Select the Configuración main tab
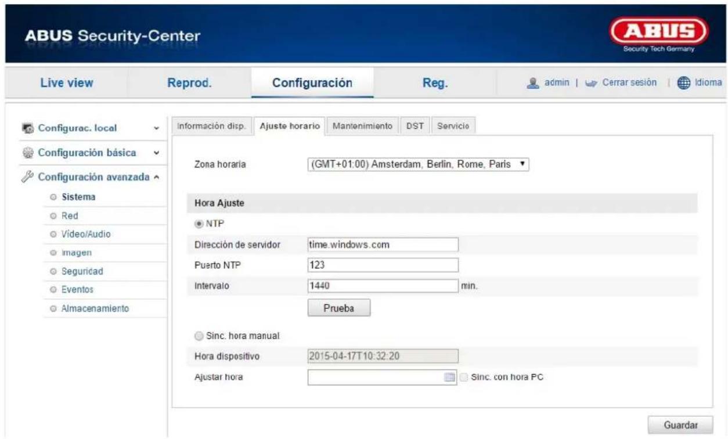 [312, 83]
